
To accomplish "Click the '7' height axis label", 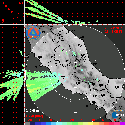I will [x=18, y=18].
